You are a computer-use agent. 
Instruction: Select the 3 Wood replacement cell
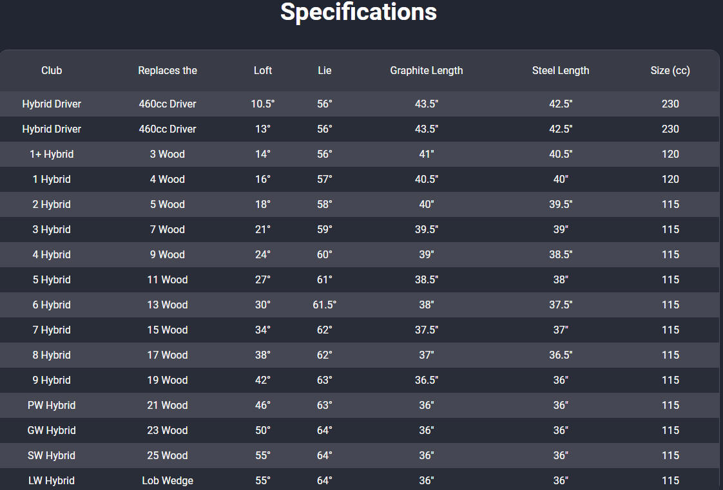click(168, 155)
